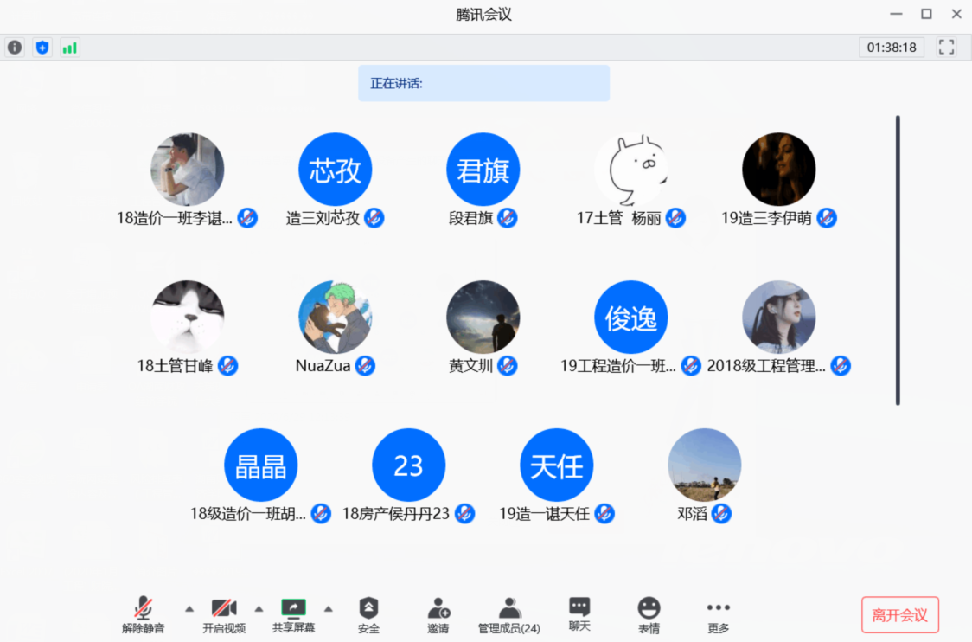The width and height of the screenshot is (972, 642).
Task: Check the green network signal icon
Action: click(69, 47)
